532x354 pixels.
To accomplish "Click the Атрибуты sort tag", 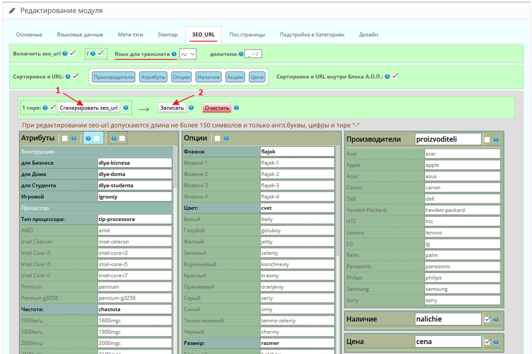I will 153,77.
